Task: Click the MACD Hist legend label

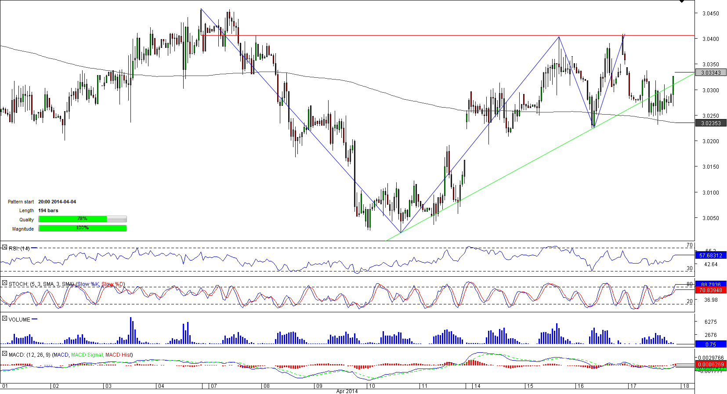Action: 118,354
